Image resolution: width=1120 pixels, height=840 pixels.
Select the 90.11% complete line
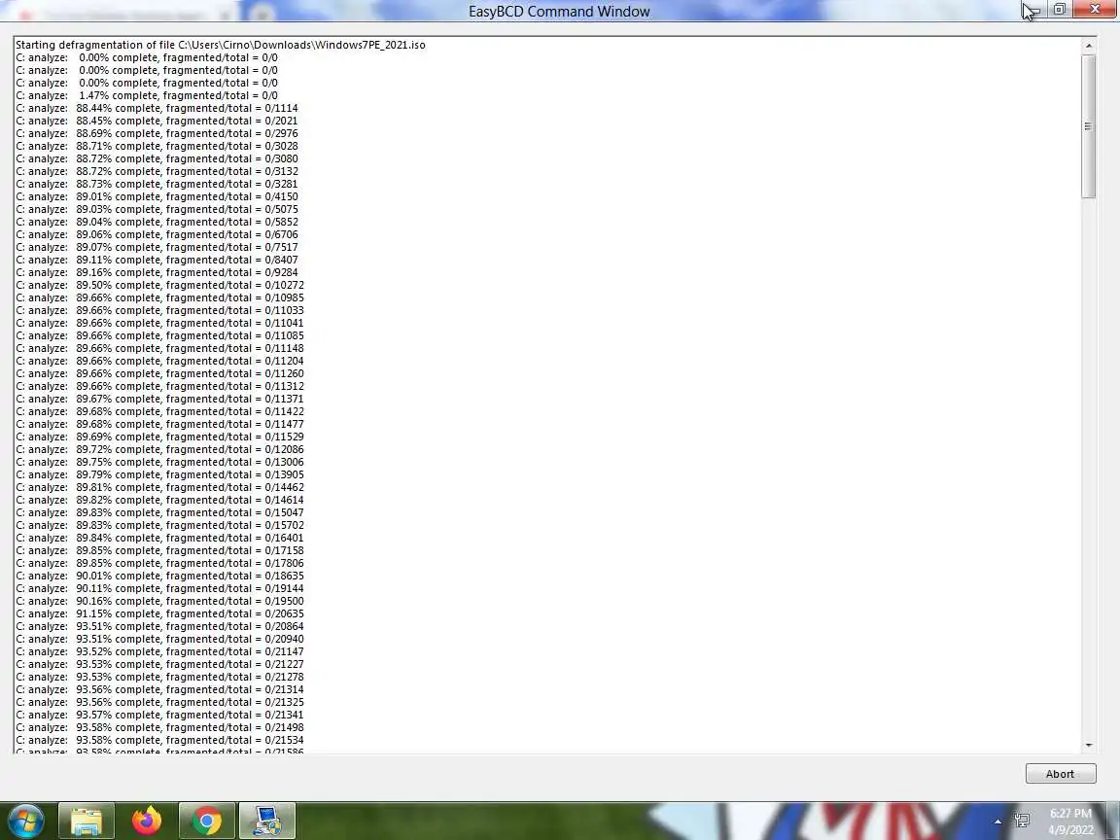pos(160,588)
